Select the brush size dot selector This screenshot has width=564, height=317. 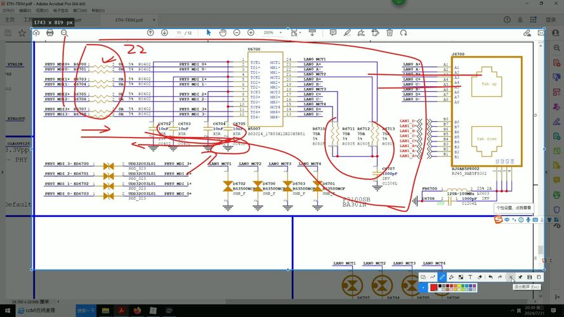[x=423, y=287]
